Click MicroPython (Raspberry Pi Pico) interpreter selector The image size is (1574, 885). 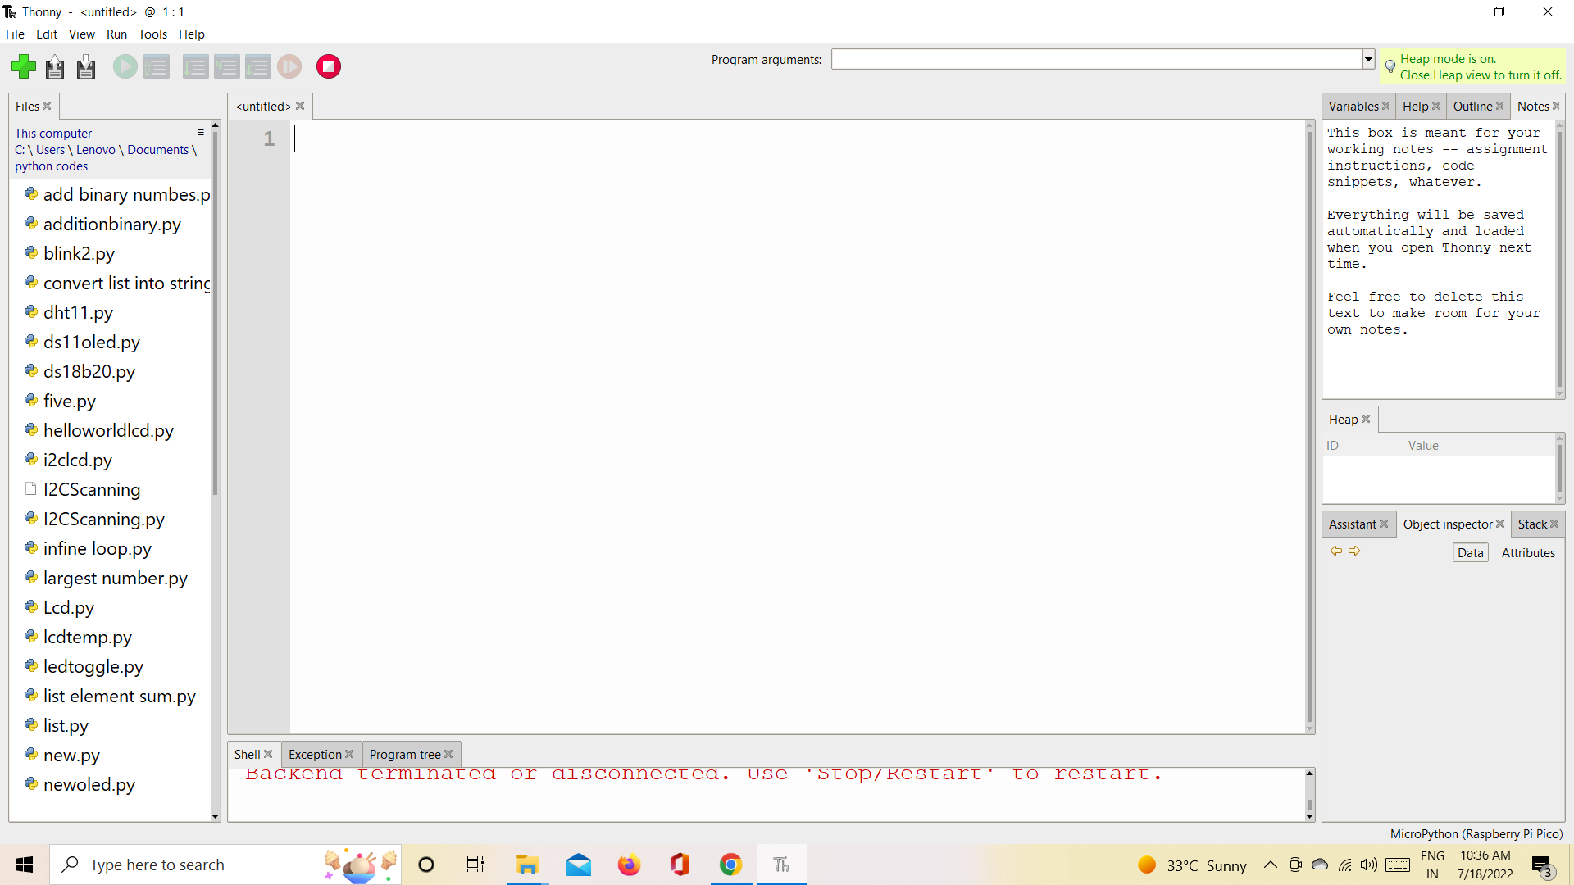coord(1476,833)
